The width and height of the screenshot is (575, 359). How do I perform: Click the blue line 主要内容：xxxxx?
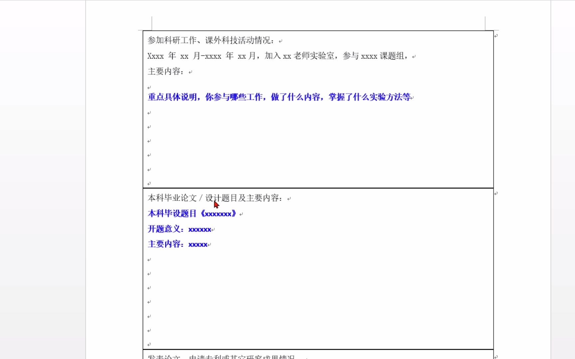tap(178, 244)
